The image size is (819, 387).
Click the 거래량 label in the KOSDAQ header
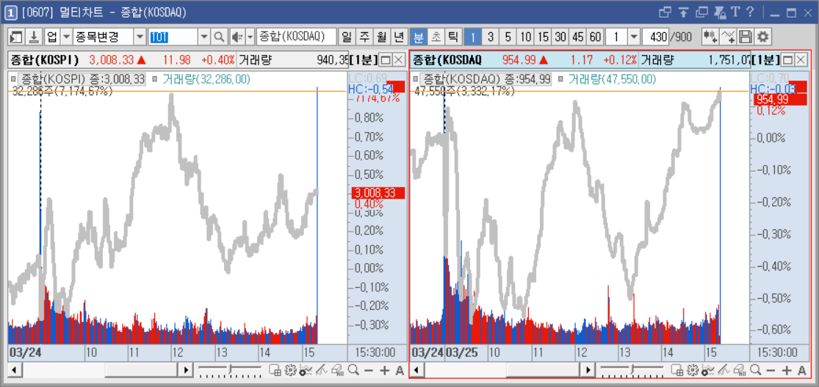pyautogui.click(x=656, y=59)
